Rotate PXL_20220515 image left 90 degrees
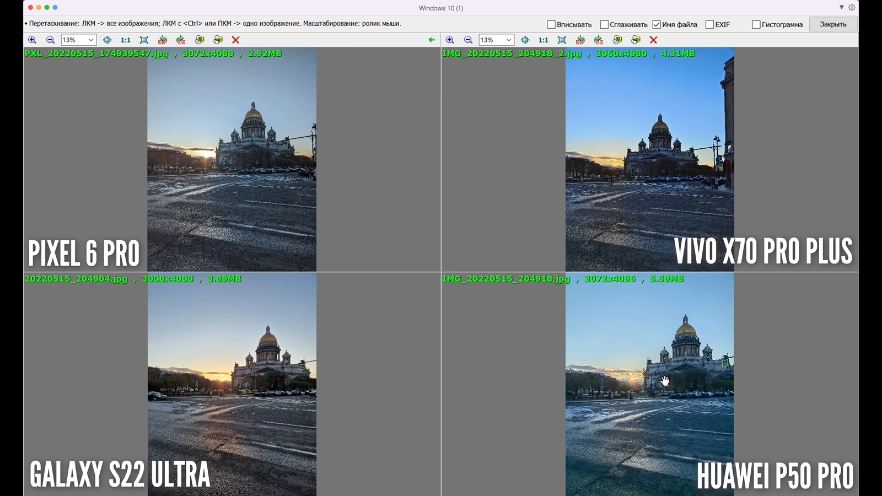The image size is (882, 496). click(x=162, y=40)
